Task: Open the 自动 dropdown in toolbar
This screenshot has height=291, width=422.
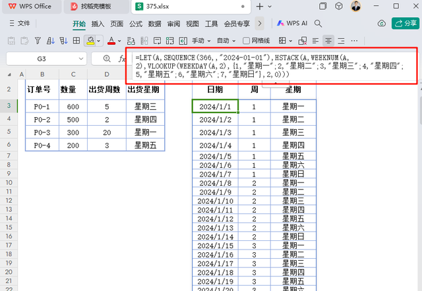Action: click(226, 41)
